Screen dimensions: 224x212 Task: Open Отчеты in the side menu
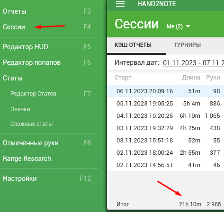point(15,11)
